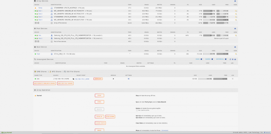Toggle the HISTORICAL switch

226,59
